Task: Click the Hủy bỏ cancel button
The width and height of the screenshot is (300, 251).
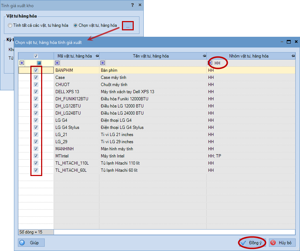Action: pyautogui.click(x=282, y=243)
